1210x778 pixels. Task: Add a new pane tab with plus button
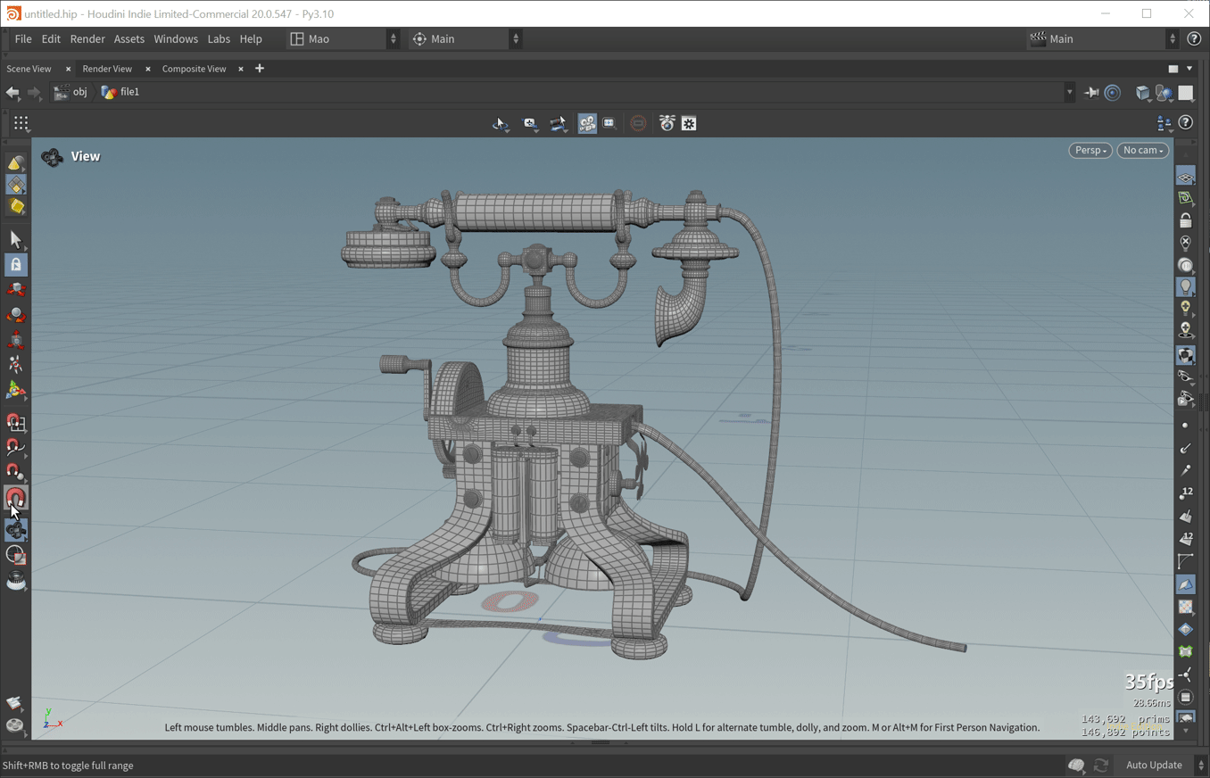click(260, 69)
